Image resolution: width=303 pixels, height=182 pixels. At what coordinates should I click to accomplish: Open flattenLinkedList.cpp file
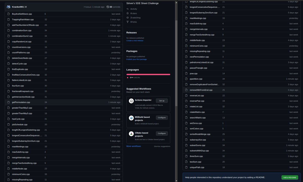coord(21,80)
